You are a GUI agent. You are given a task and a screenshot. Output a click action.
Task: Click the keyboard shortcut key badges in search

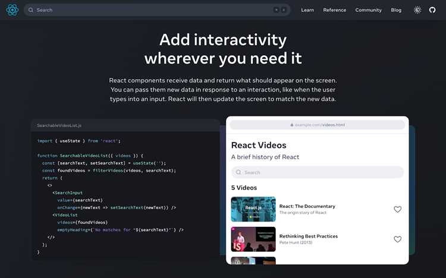280,10
